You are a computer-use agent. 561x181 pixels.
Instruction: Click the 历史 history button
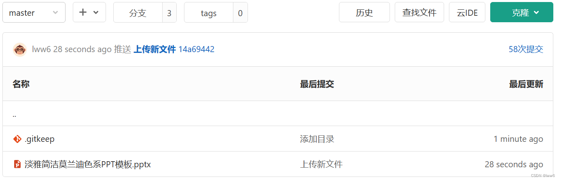click(x=364, y=13)
